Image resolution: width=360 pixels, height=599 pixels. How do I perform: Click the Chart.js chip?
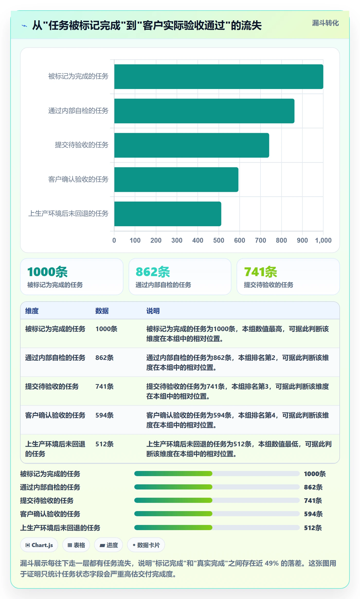pos(39,545)
